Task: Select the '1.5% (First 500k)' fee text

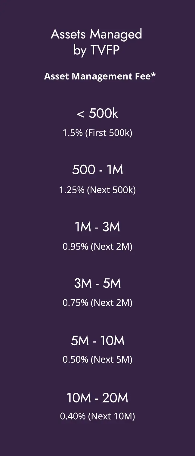Action: click(97, 133)
